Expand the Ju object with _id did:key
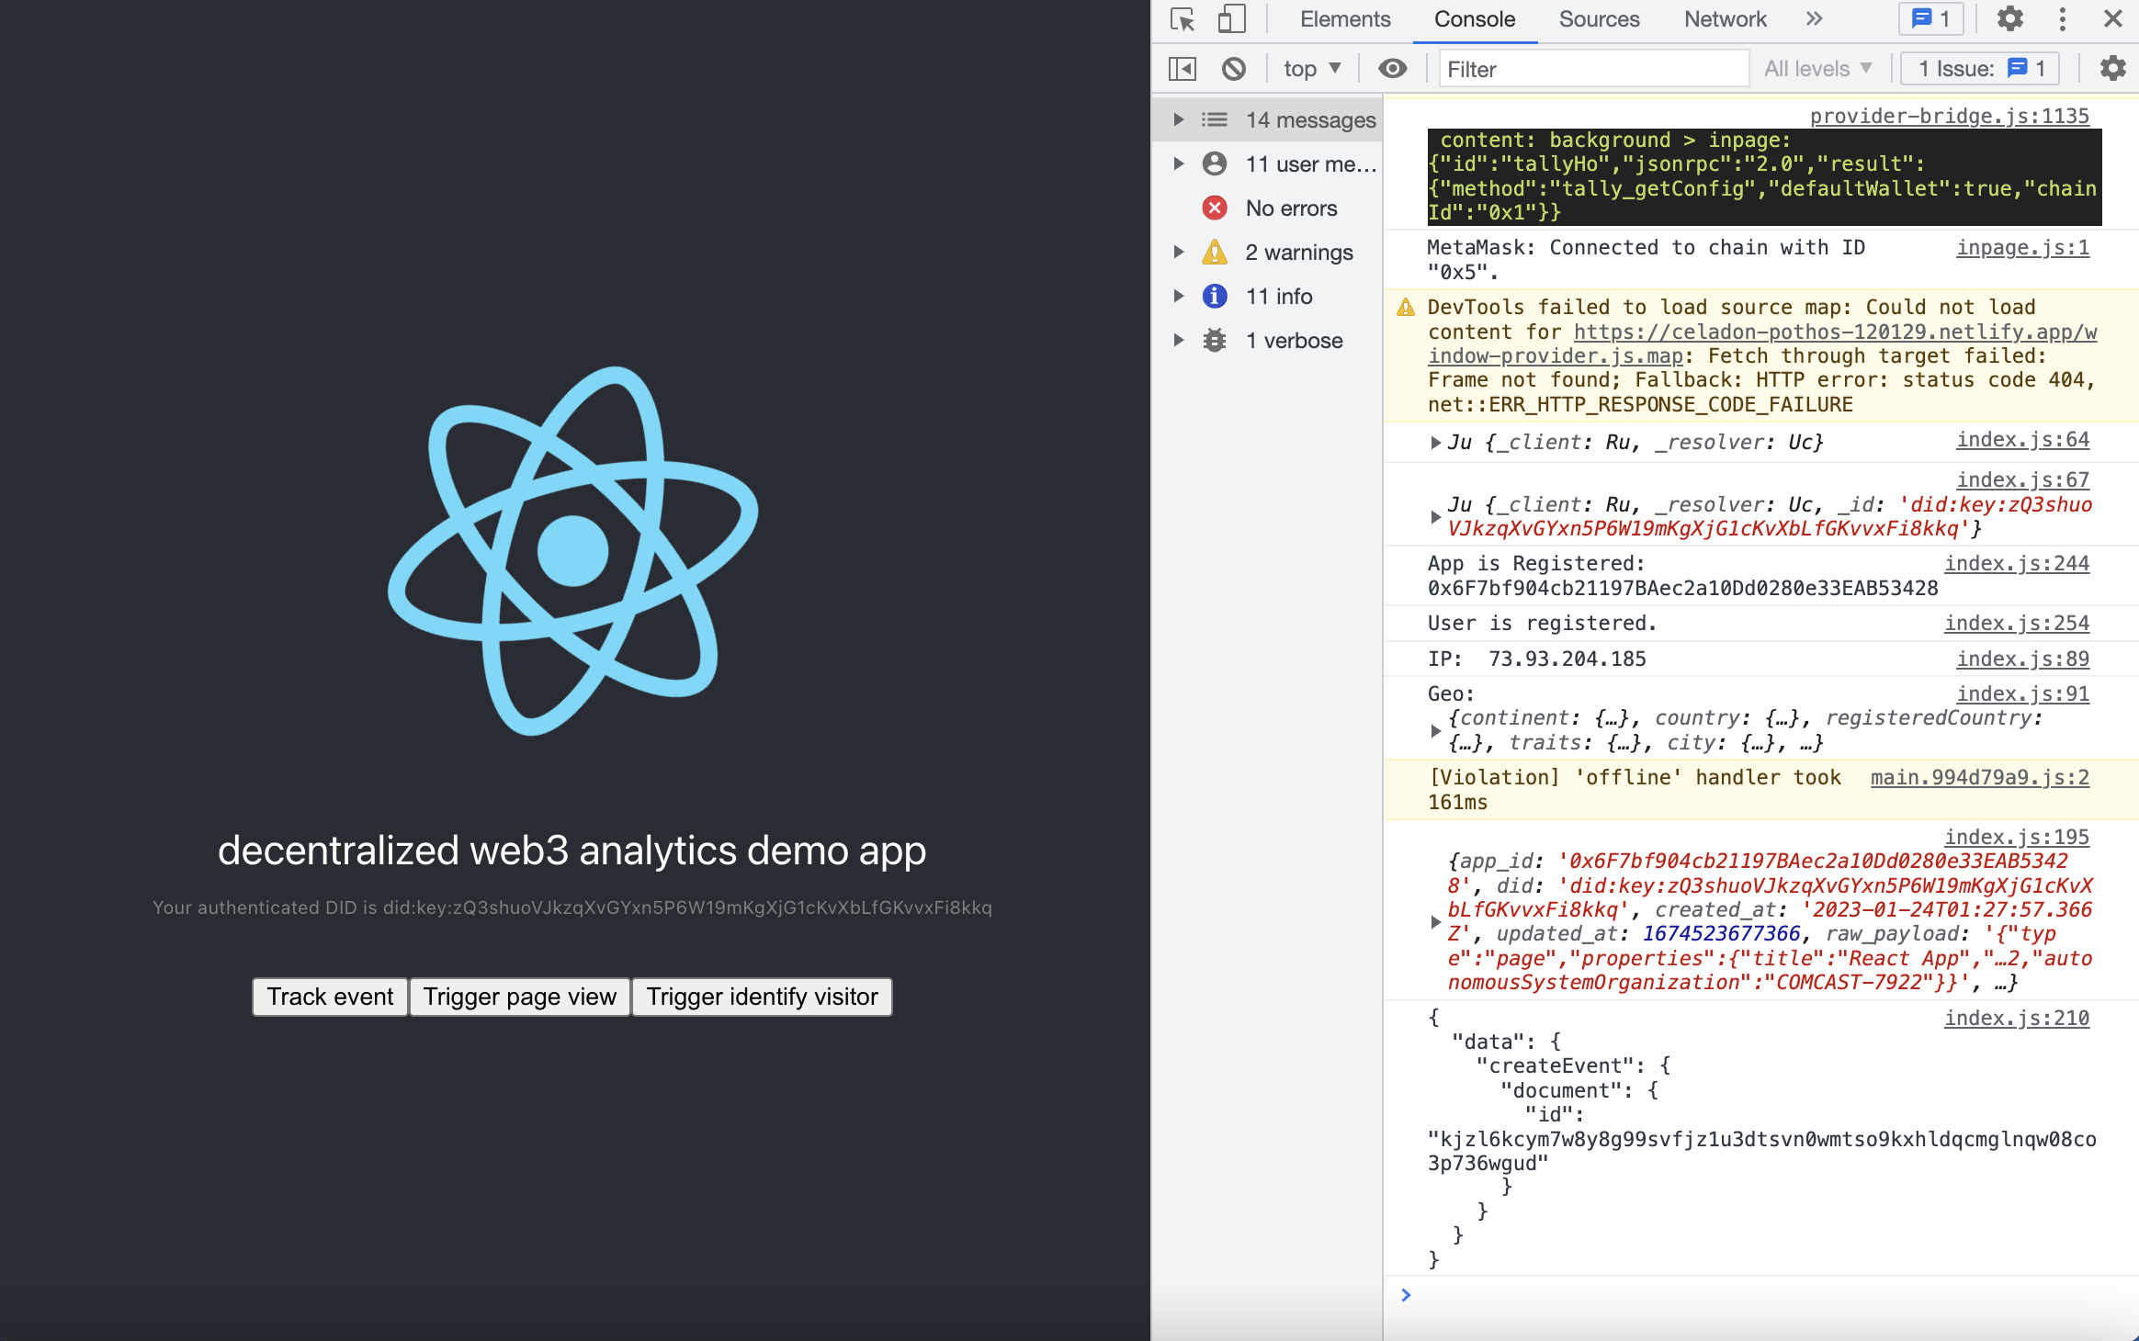Image resolution: width=2139 pixels, height=1341 pixels. (x=1436, y=517)
